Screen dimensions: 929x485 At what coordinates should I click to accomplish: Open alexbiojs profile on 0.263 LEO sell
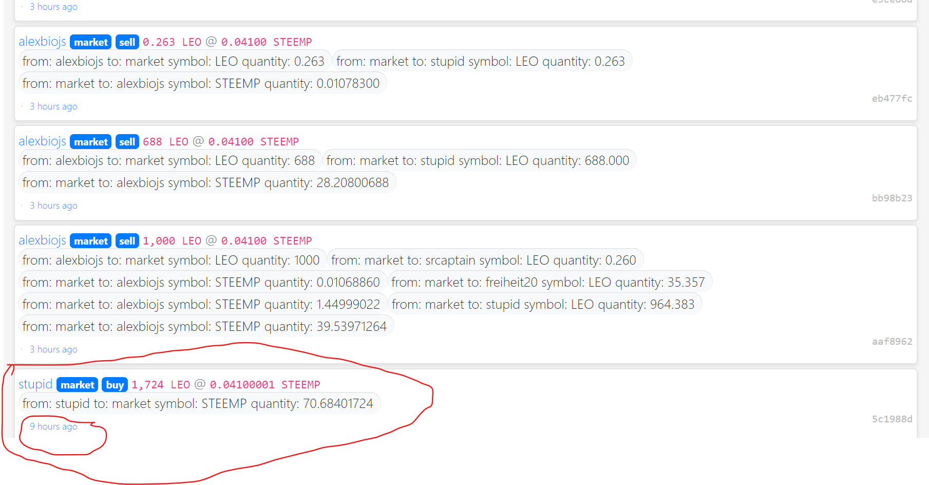43,42
